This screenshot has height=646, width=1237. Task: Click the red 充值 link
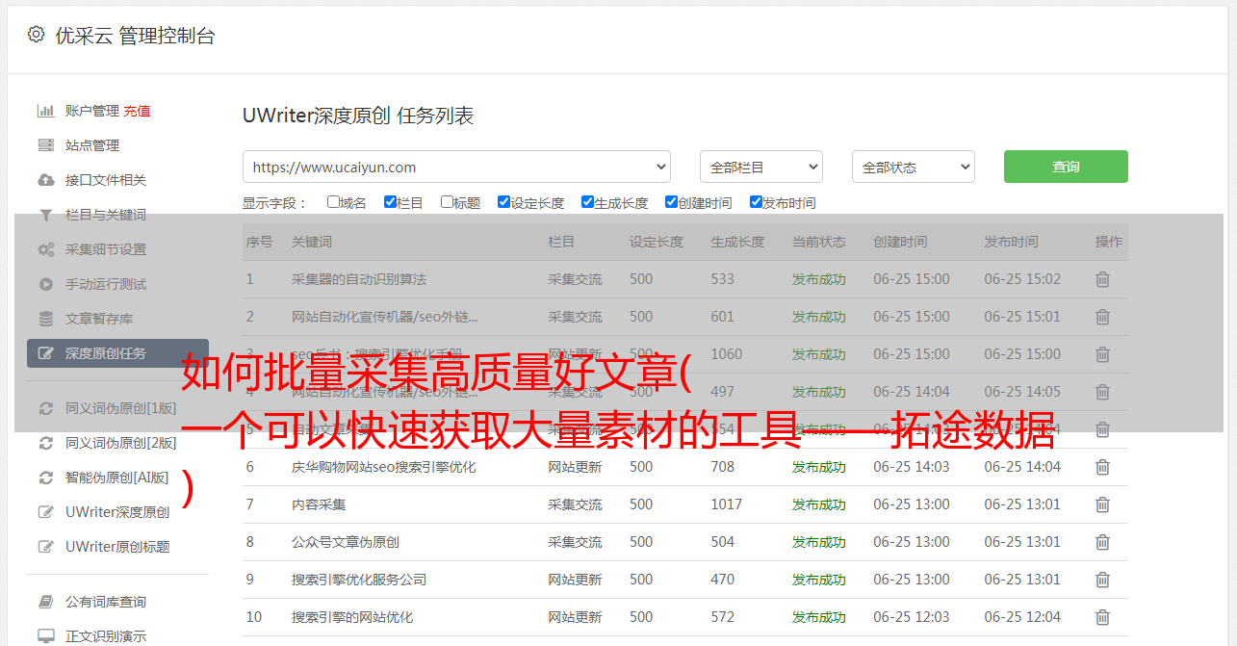pyautogui.click(x=137, y=111)
